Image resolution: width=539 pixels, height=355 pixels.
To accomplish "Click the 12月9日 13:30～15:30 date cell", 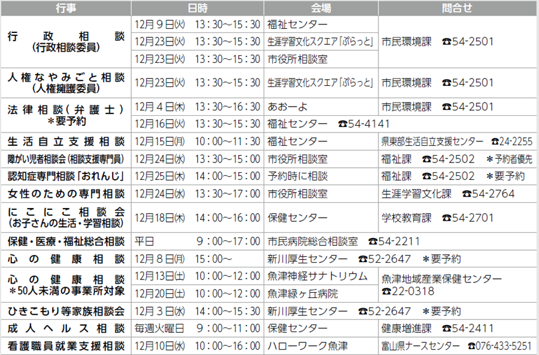I will [197, 25].
